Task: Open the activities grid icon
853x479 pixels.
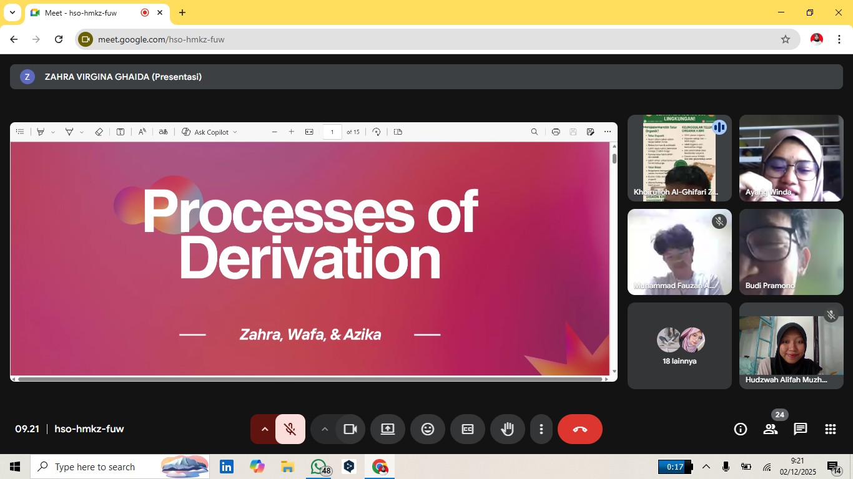Action: point(830,429)
